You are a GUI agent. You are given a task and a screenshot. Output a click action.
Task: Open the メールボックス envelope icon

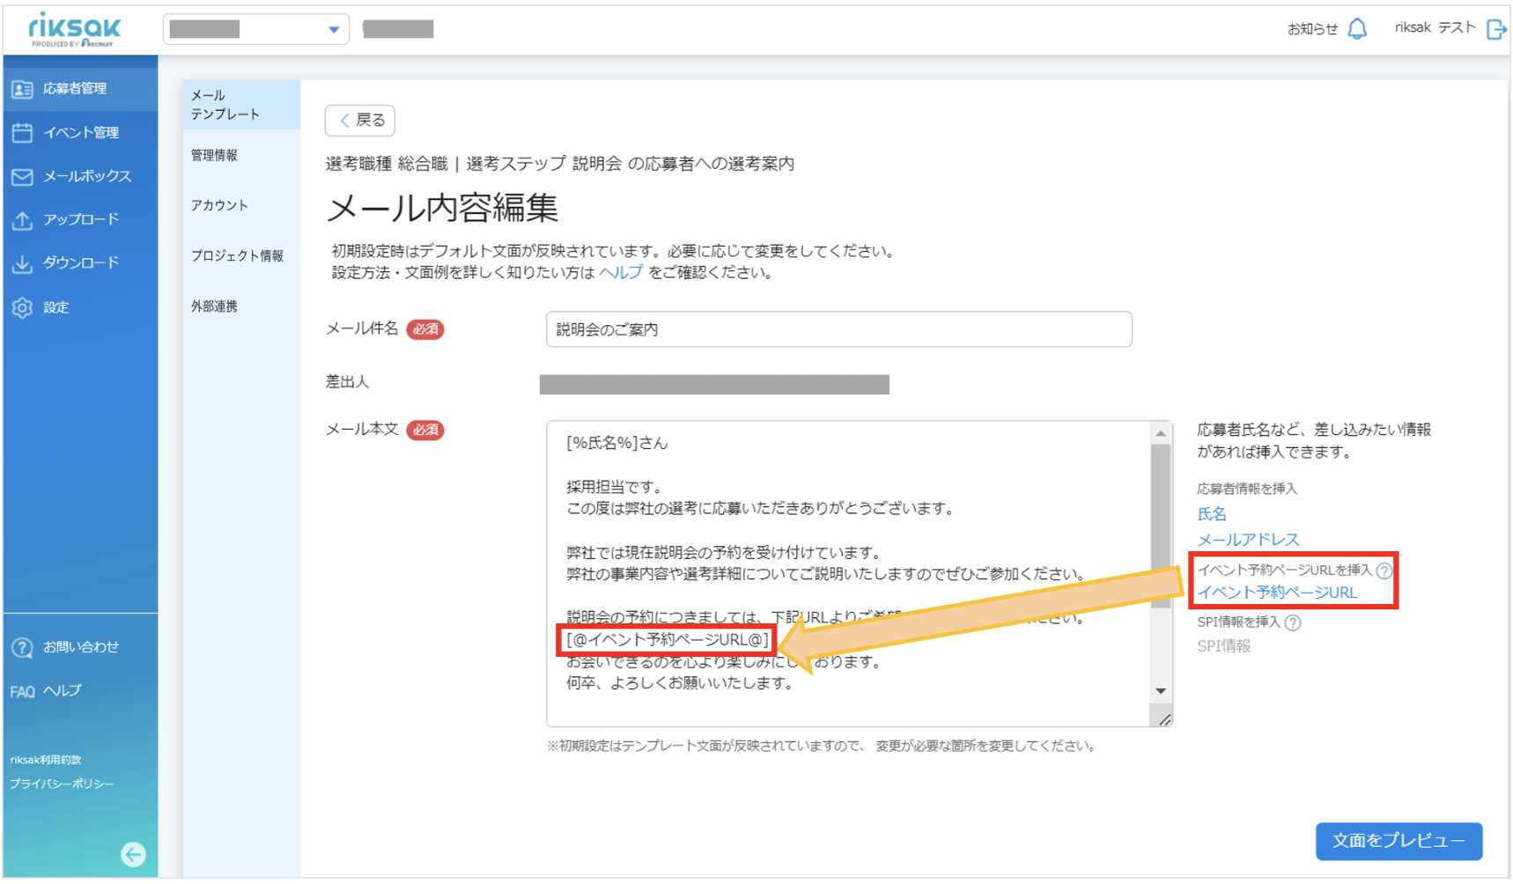point(22,177)
